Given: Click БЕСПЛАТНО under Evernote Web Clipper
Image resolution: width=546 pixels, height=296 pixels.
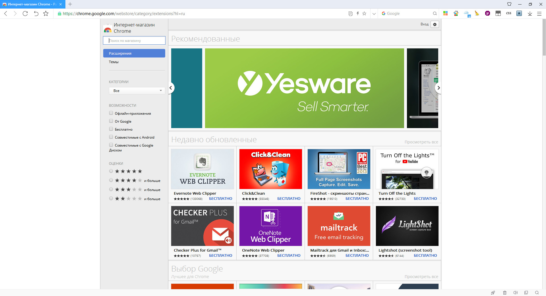Looking at the screenshot, I should click(x=220, y=199).
